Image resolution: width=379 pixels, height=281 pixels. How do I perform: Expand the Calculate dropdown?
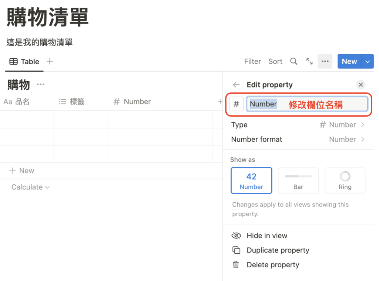[30, 187]
